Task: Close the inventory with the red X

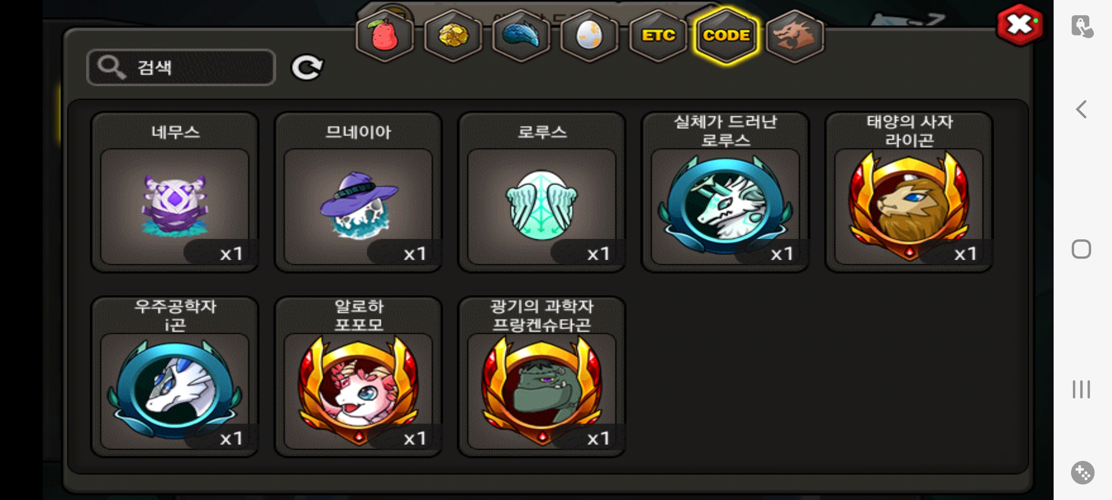Action: 1020,25
